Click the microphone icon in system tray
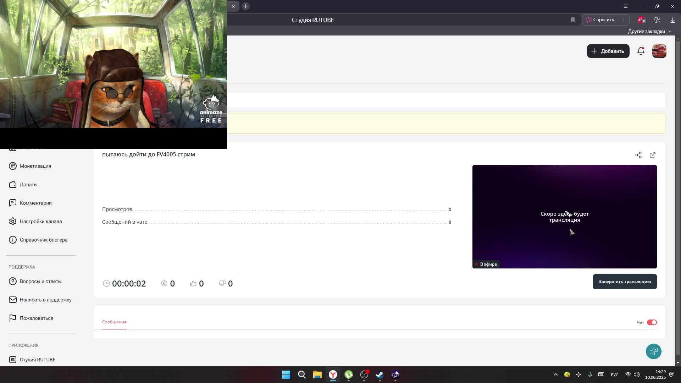The height and width of the screenshot is (383, 681). pos(590,374)
